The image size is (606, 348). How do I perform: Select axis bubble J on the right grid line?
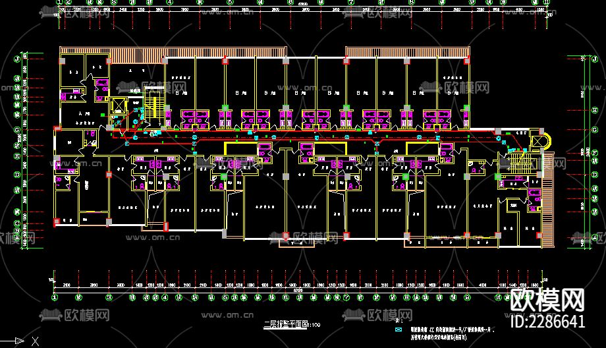click(x=595, y=59)
